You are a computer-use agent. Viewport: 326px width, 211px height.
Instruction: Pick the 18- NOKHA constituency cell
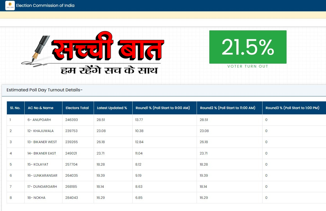[37, 198]
